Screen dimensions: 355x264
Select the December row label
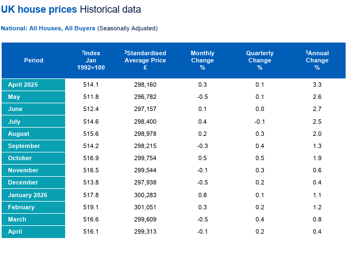33,182
